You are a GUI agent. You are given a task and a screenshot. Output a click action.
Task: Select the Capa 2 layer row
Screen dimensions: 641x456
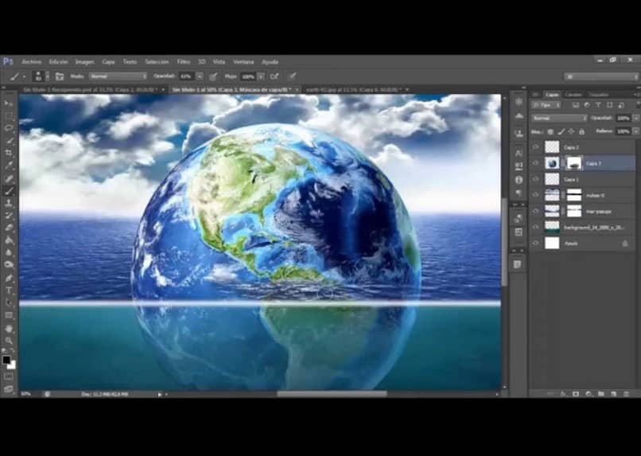click(x=584, y=147)
